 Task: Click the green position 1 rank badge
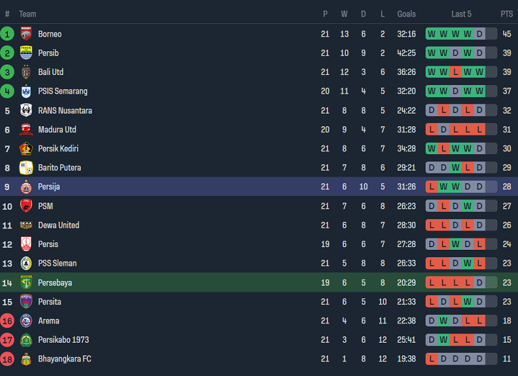pyautogui.click(x=7, y=34)
